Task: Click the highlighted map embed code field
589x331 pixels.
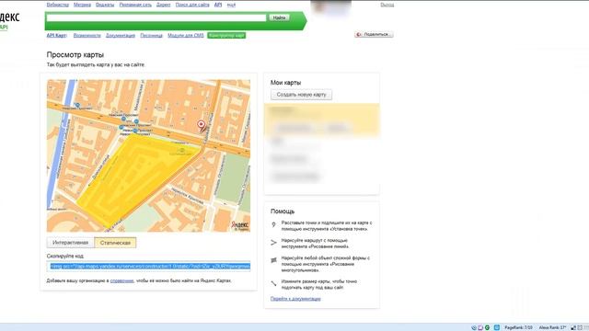Action: point(149,267)
